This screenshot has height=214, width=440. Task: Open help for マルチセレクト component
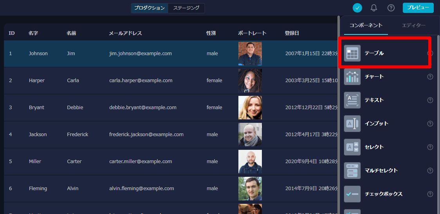click(x=430, y=171)
